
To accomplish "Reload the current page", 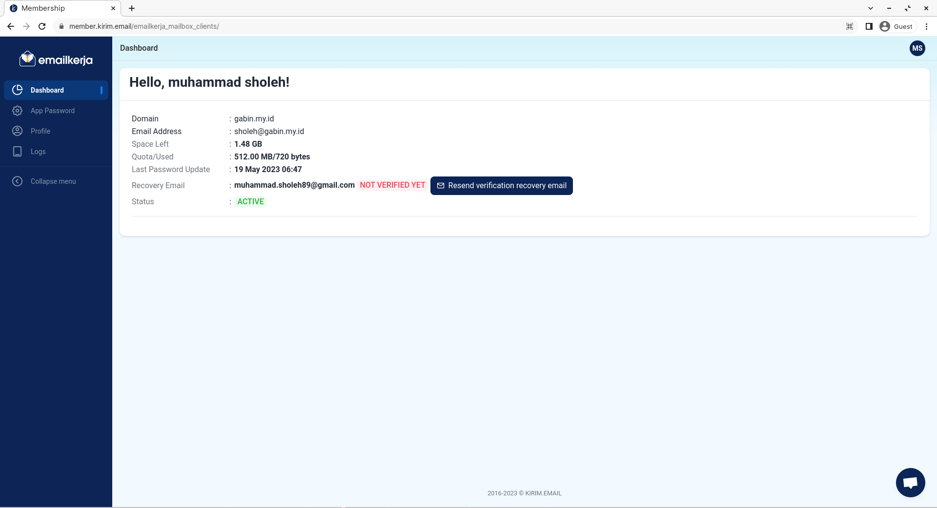I will pyautogui.click(x=42, y=26).
